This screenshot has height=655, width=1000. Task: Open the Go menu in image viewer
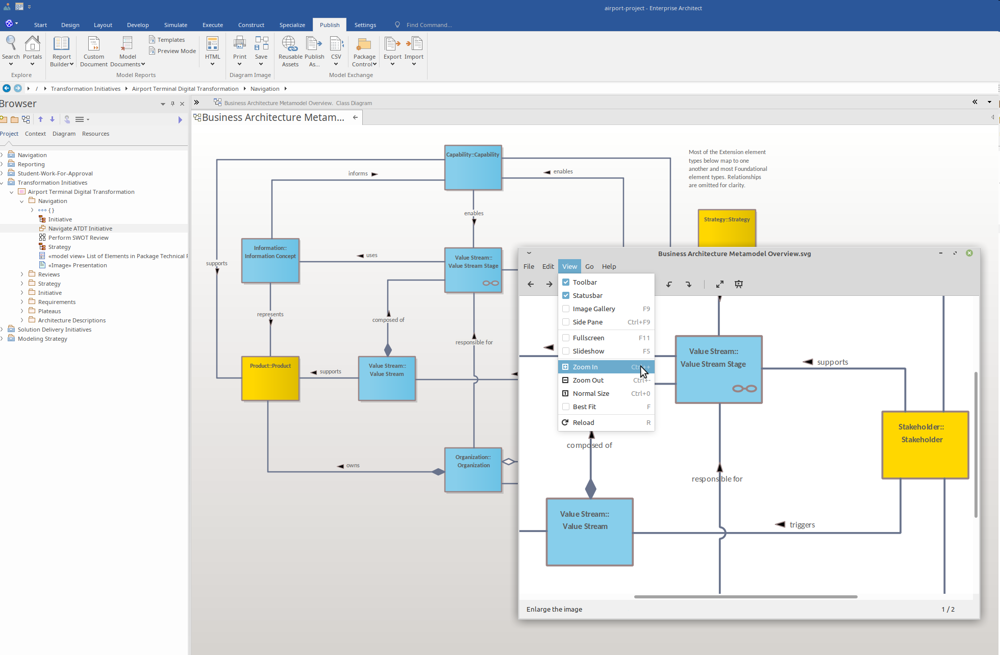coord(589,266)
